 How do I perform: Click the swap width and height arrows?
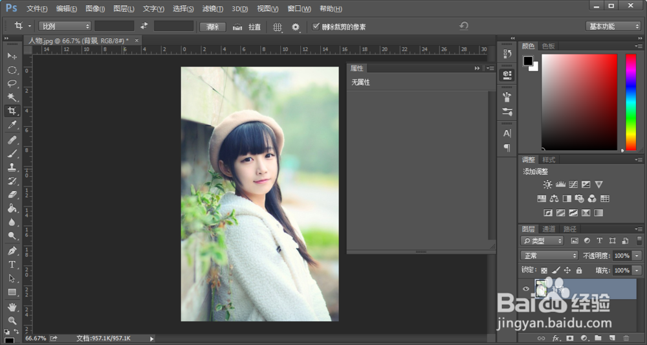[x=144, y=26]
